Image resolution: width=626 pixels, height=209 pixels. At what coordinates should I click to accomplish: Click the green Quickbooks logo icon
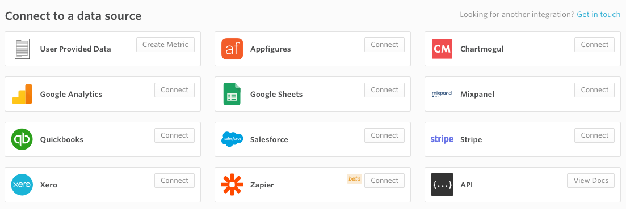[22, 139]
